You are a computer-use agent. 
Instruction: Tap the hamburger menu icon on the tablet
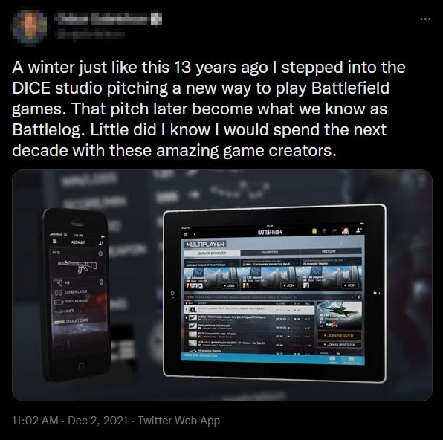pos(186,234)
